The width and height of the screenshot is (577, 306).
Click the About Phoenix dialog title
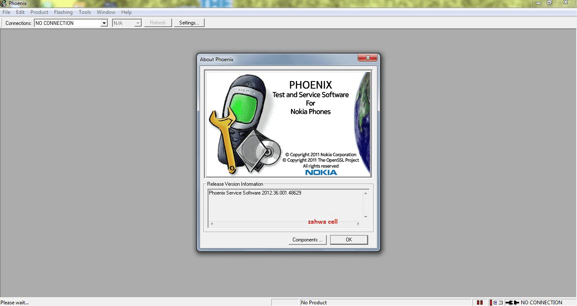(x=217, y=60)
